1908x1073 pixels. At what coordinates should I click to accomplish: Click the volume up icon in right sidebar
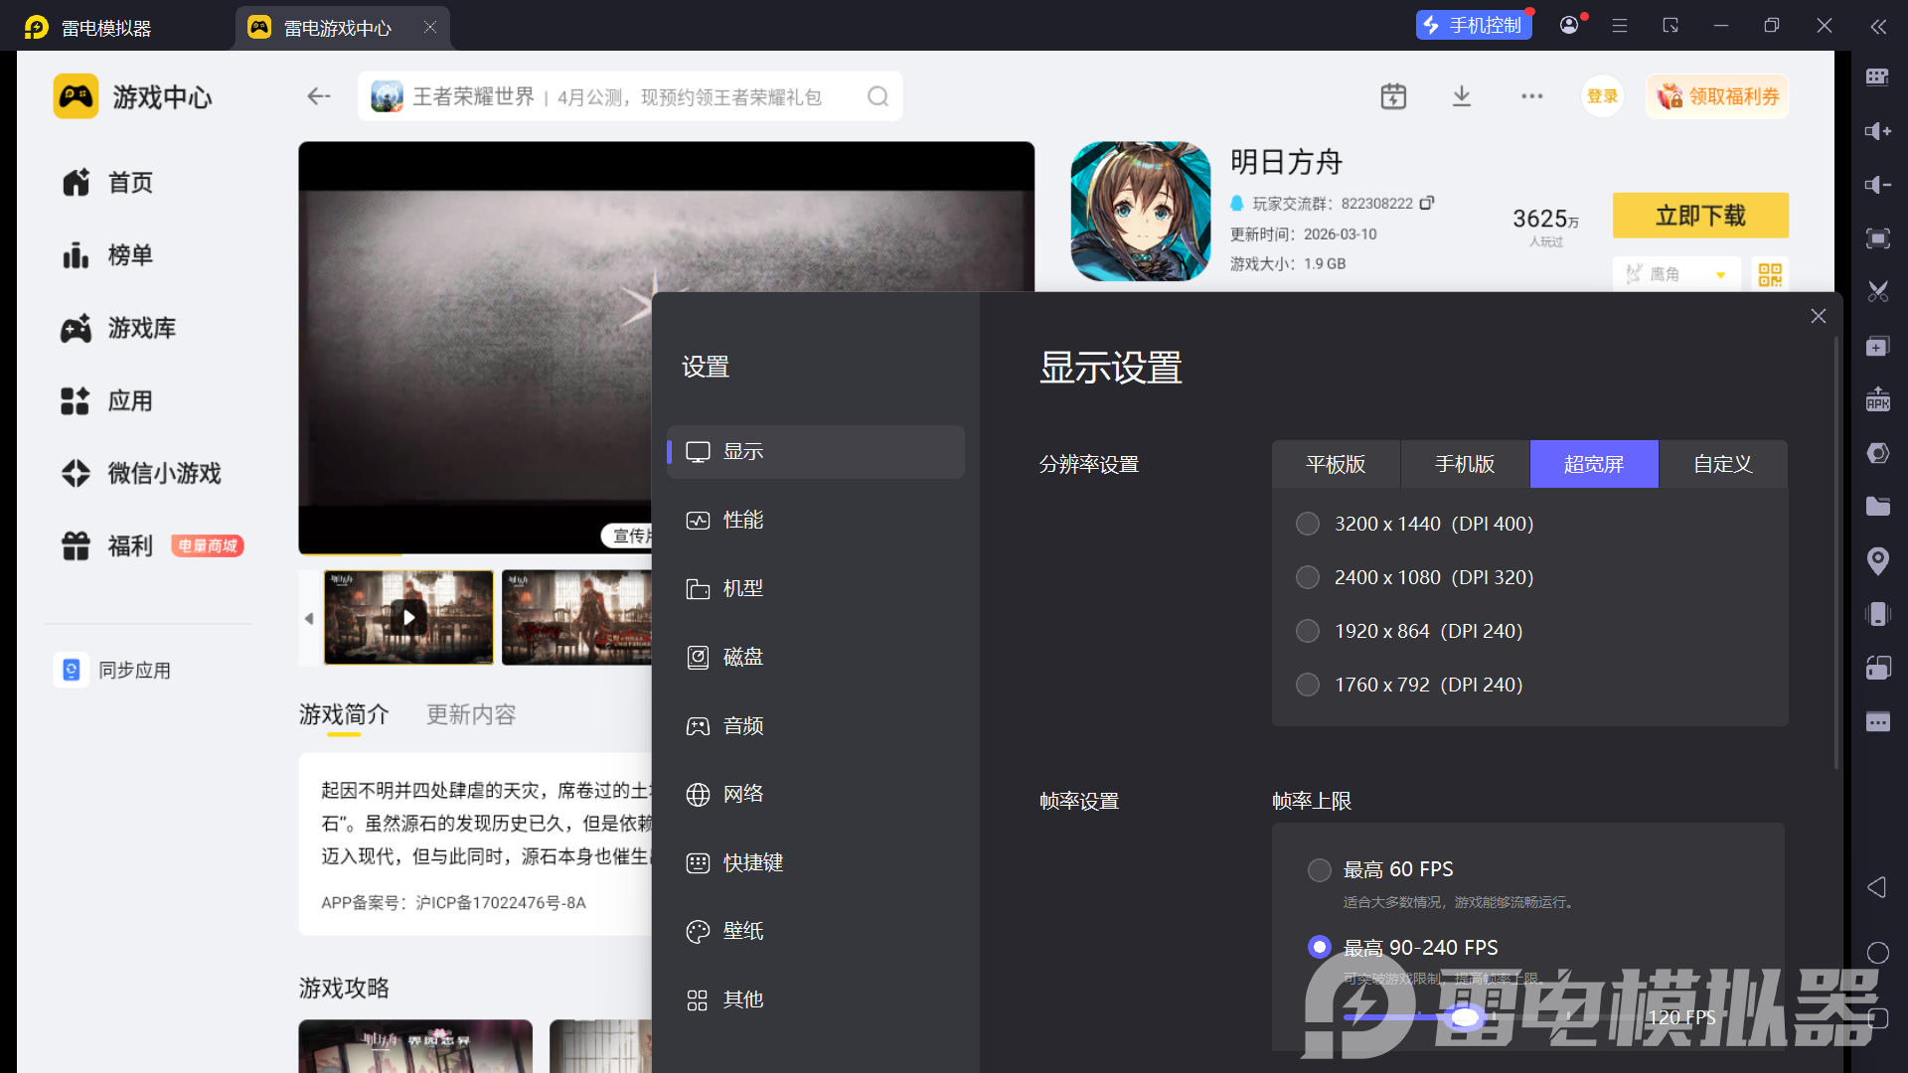tap(1877, 131)
